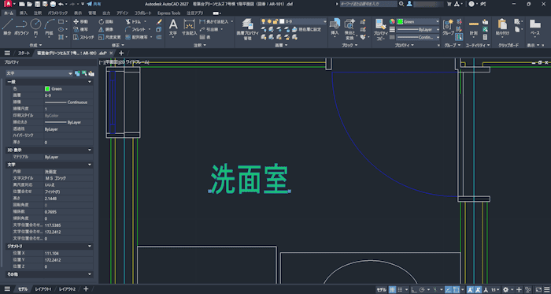Open the lineweight ByLayer dropdown in ribbon

click(x=418, y=29)
